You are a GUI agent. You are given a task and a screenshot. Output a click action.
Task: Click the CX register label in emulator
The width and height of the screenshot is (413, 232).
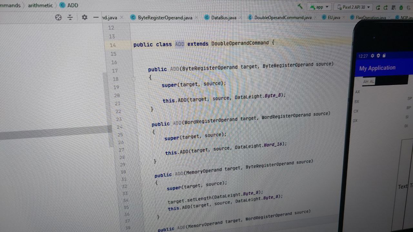[x=356, y=111]
